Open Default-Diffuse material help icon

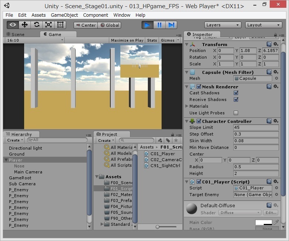click(269, 205)
